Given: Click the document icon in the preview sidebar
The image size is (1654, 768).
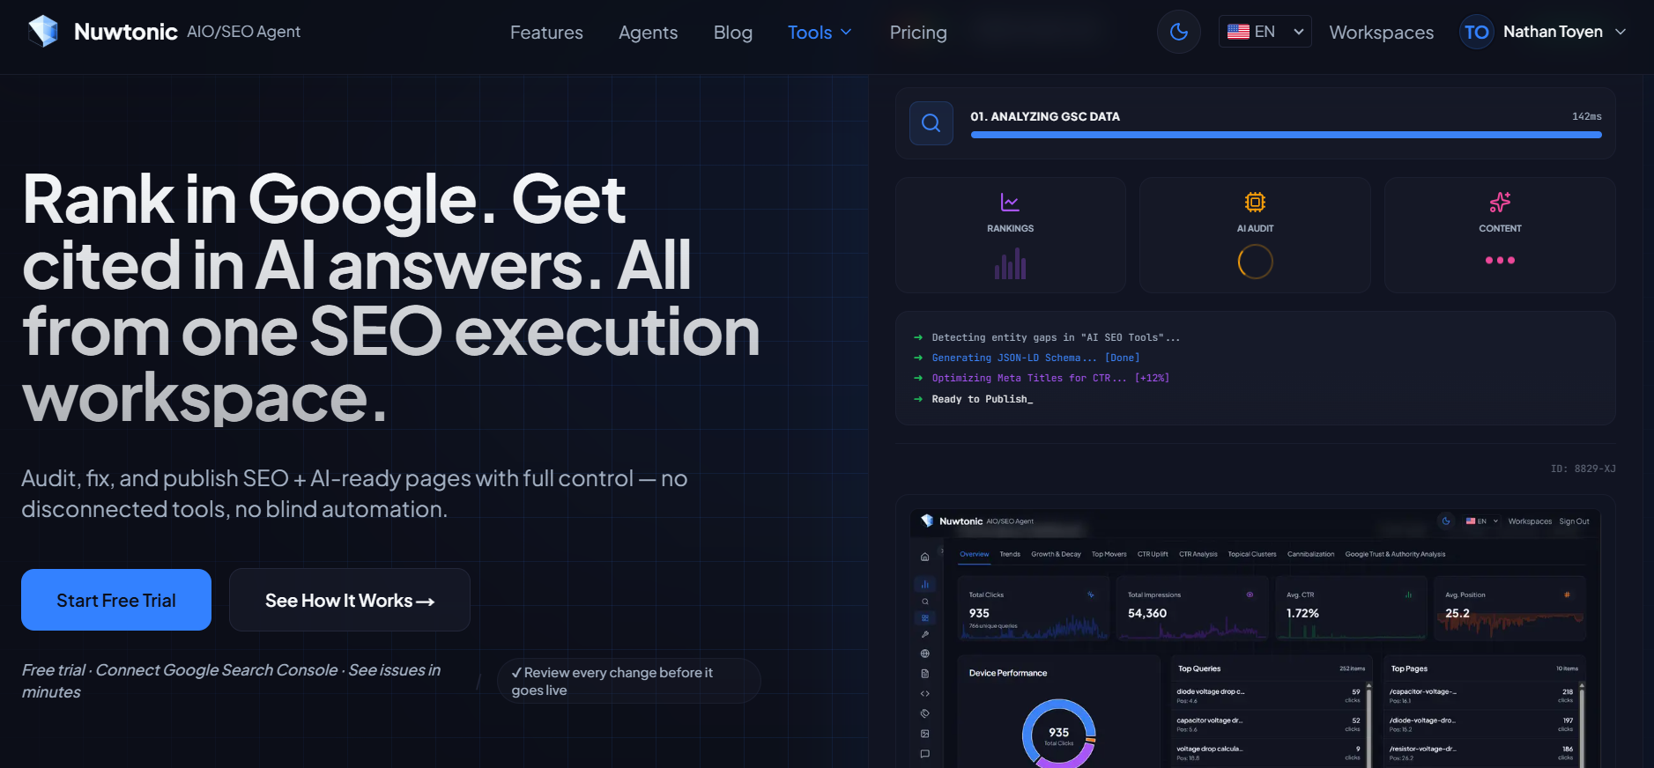Looking at the screenshot, I should [924, 674].
